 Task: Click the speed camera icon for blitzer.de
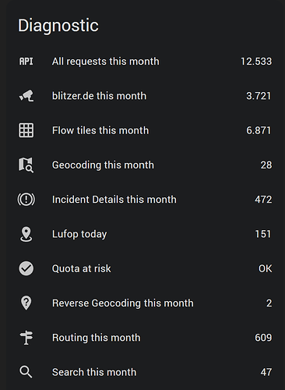pos(26,96)
